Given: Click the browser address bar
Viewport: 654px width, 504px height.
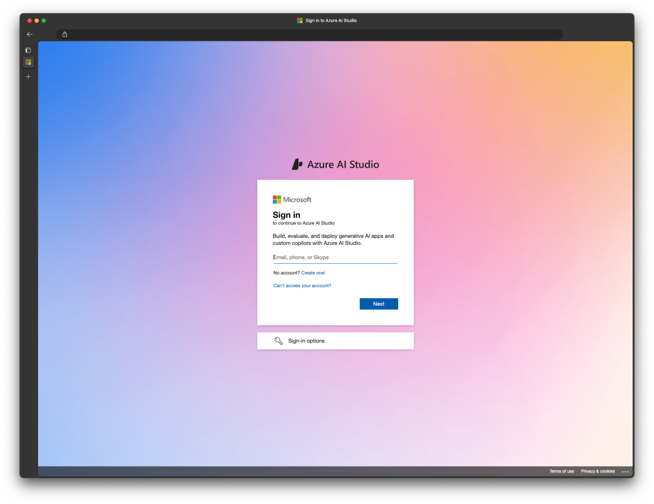Looking at the screenshot, I should pos(309,34).
